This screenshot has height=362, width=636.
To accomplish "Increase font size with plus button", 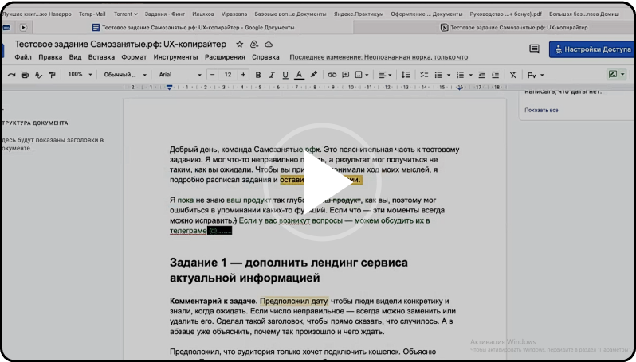I will pos(243,75).
